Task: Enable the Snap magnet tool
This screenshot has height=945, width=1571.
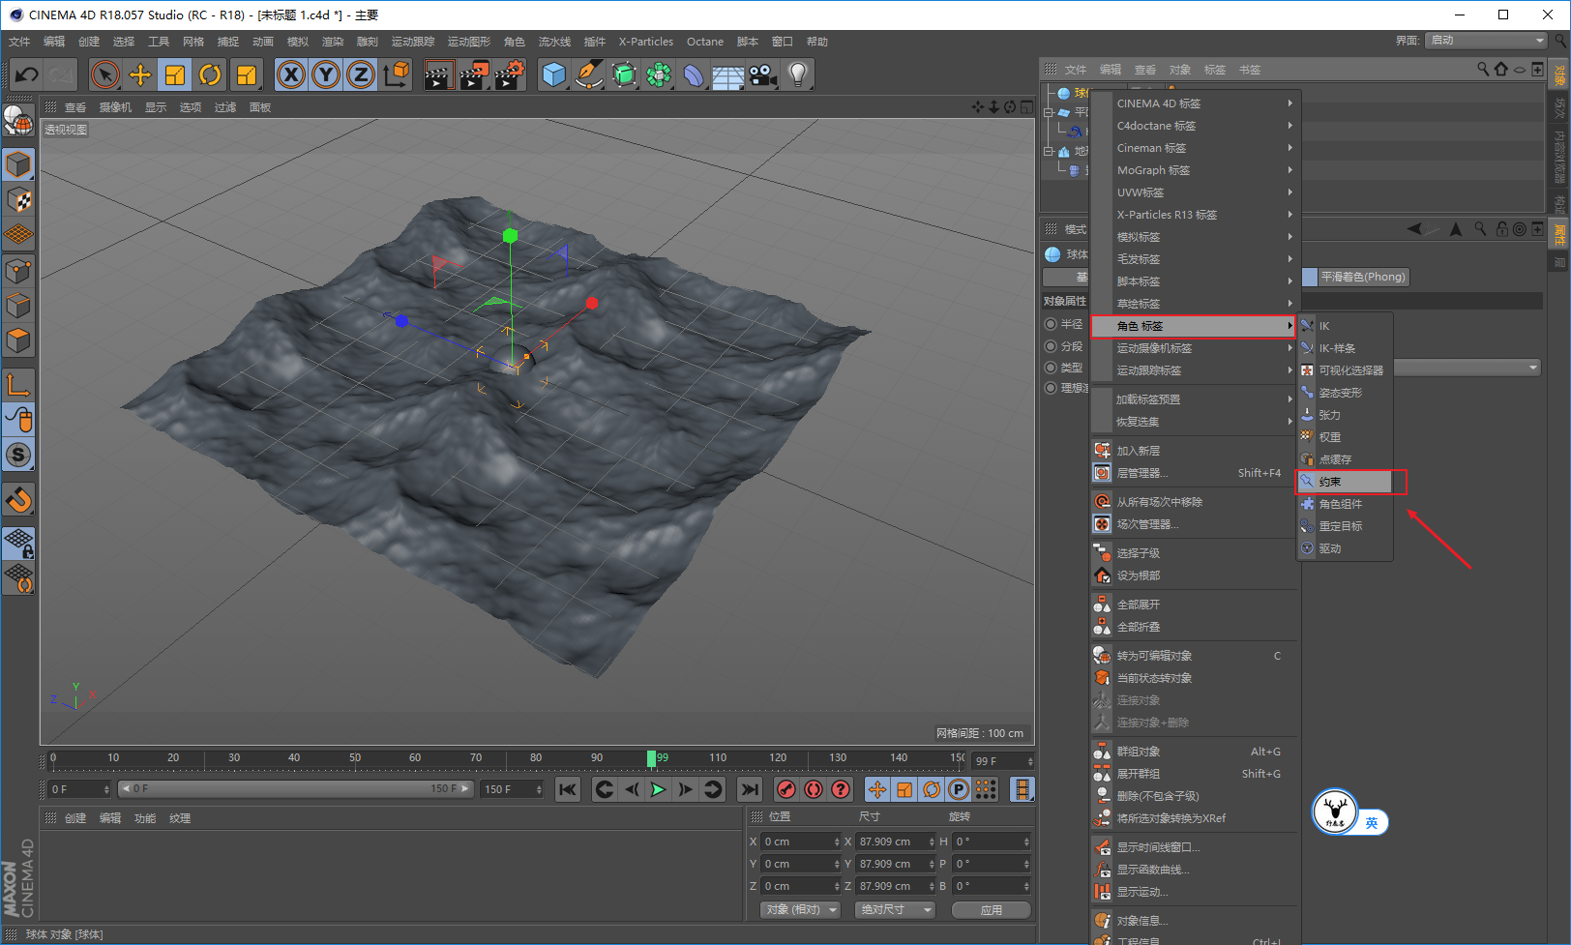Action: tap(18, 499)
